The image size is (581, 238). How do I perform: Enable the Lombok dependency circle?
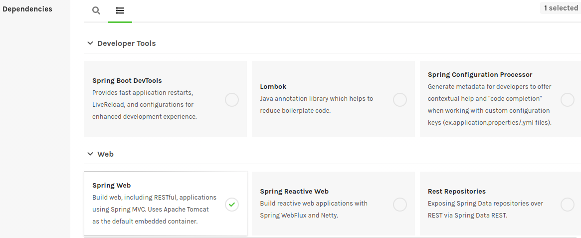[399, 100]
